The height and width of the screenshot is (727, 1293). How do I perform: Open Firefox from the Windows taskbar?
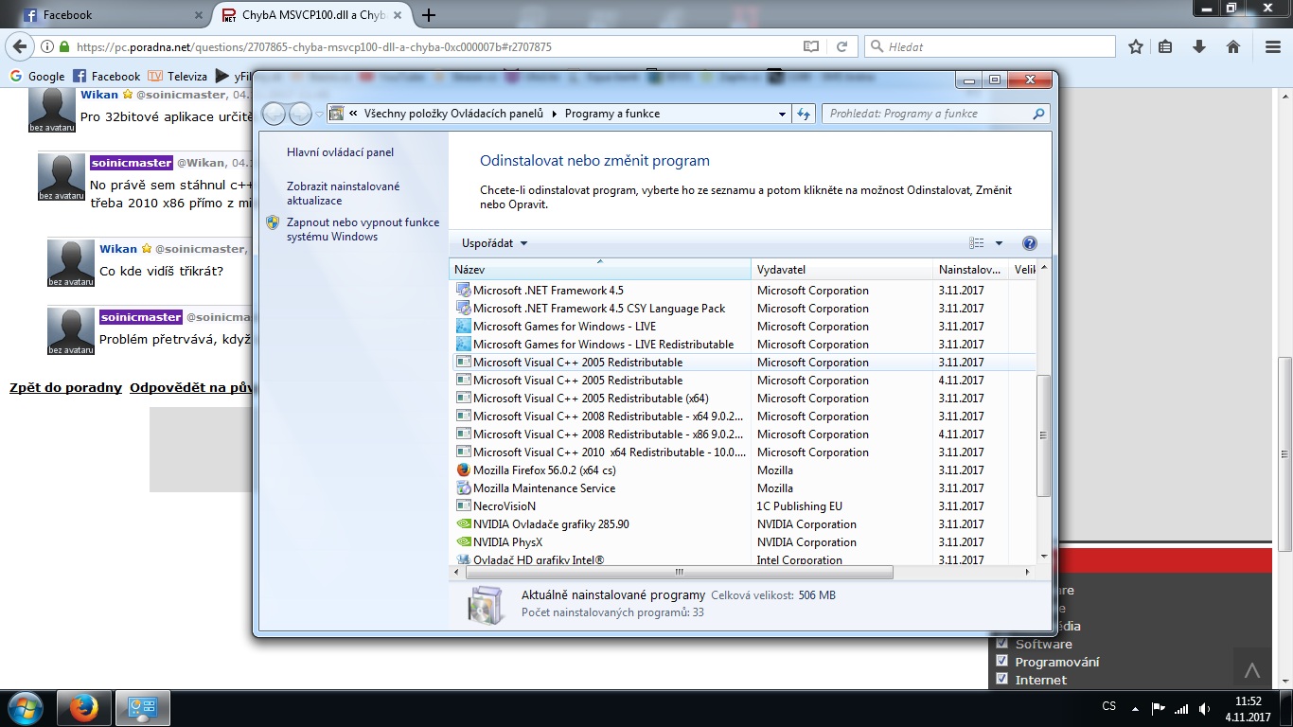[84, 708]
